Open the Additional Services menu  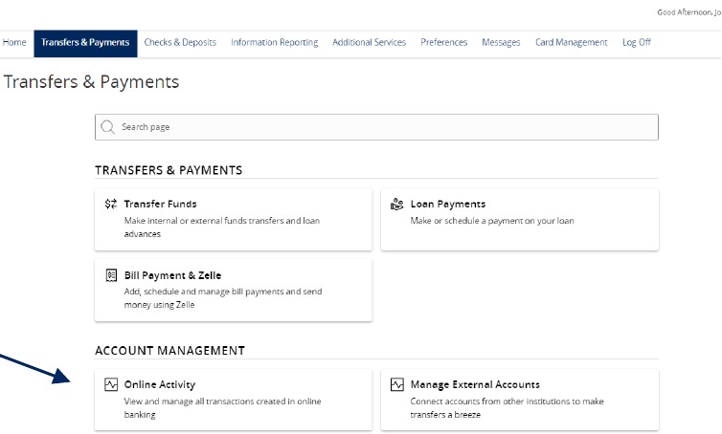coord(370,42)
